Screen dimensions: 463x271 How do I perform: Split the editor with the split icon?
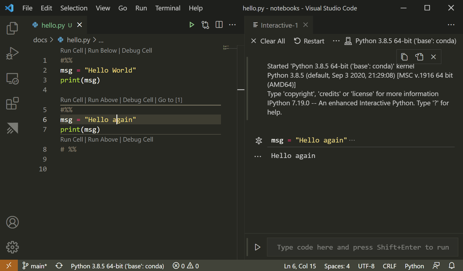tap(219, 25)
